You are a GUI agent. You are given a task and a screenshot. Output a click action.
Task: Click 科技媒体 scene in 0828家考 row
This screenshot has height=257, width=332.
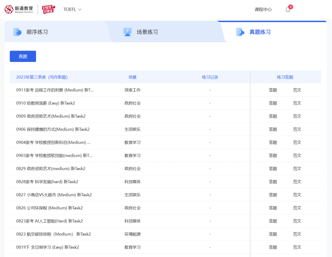132,182
